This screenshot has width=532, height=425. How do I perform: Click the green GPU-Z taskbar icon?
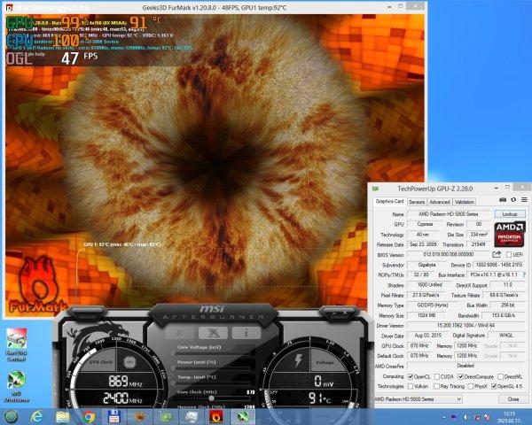pos(166,417)
